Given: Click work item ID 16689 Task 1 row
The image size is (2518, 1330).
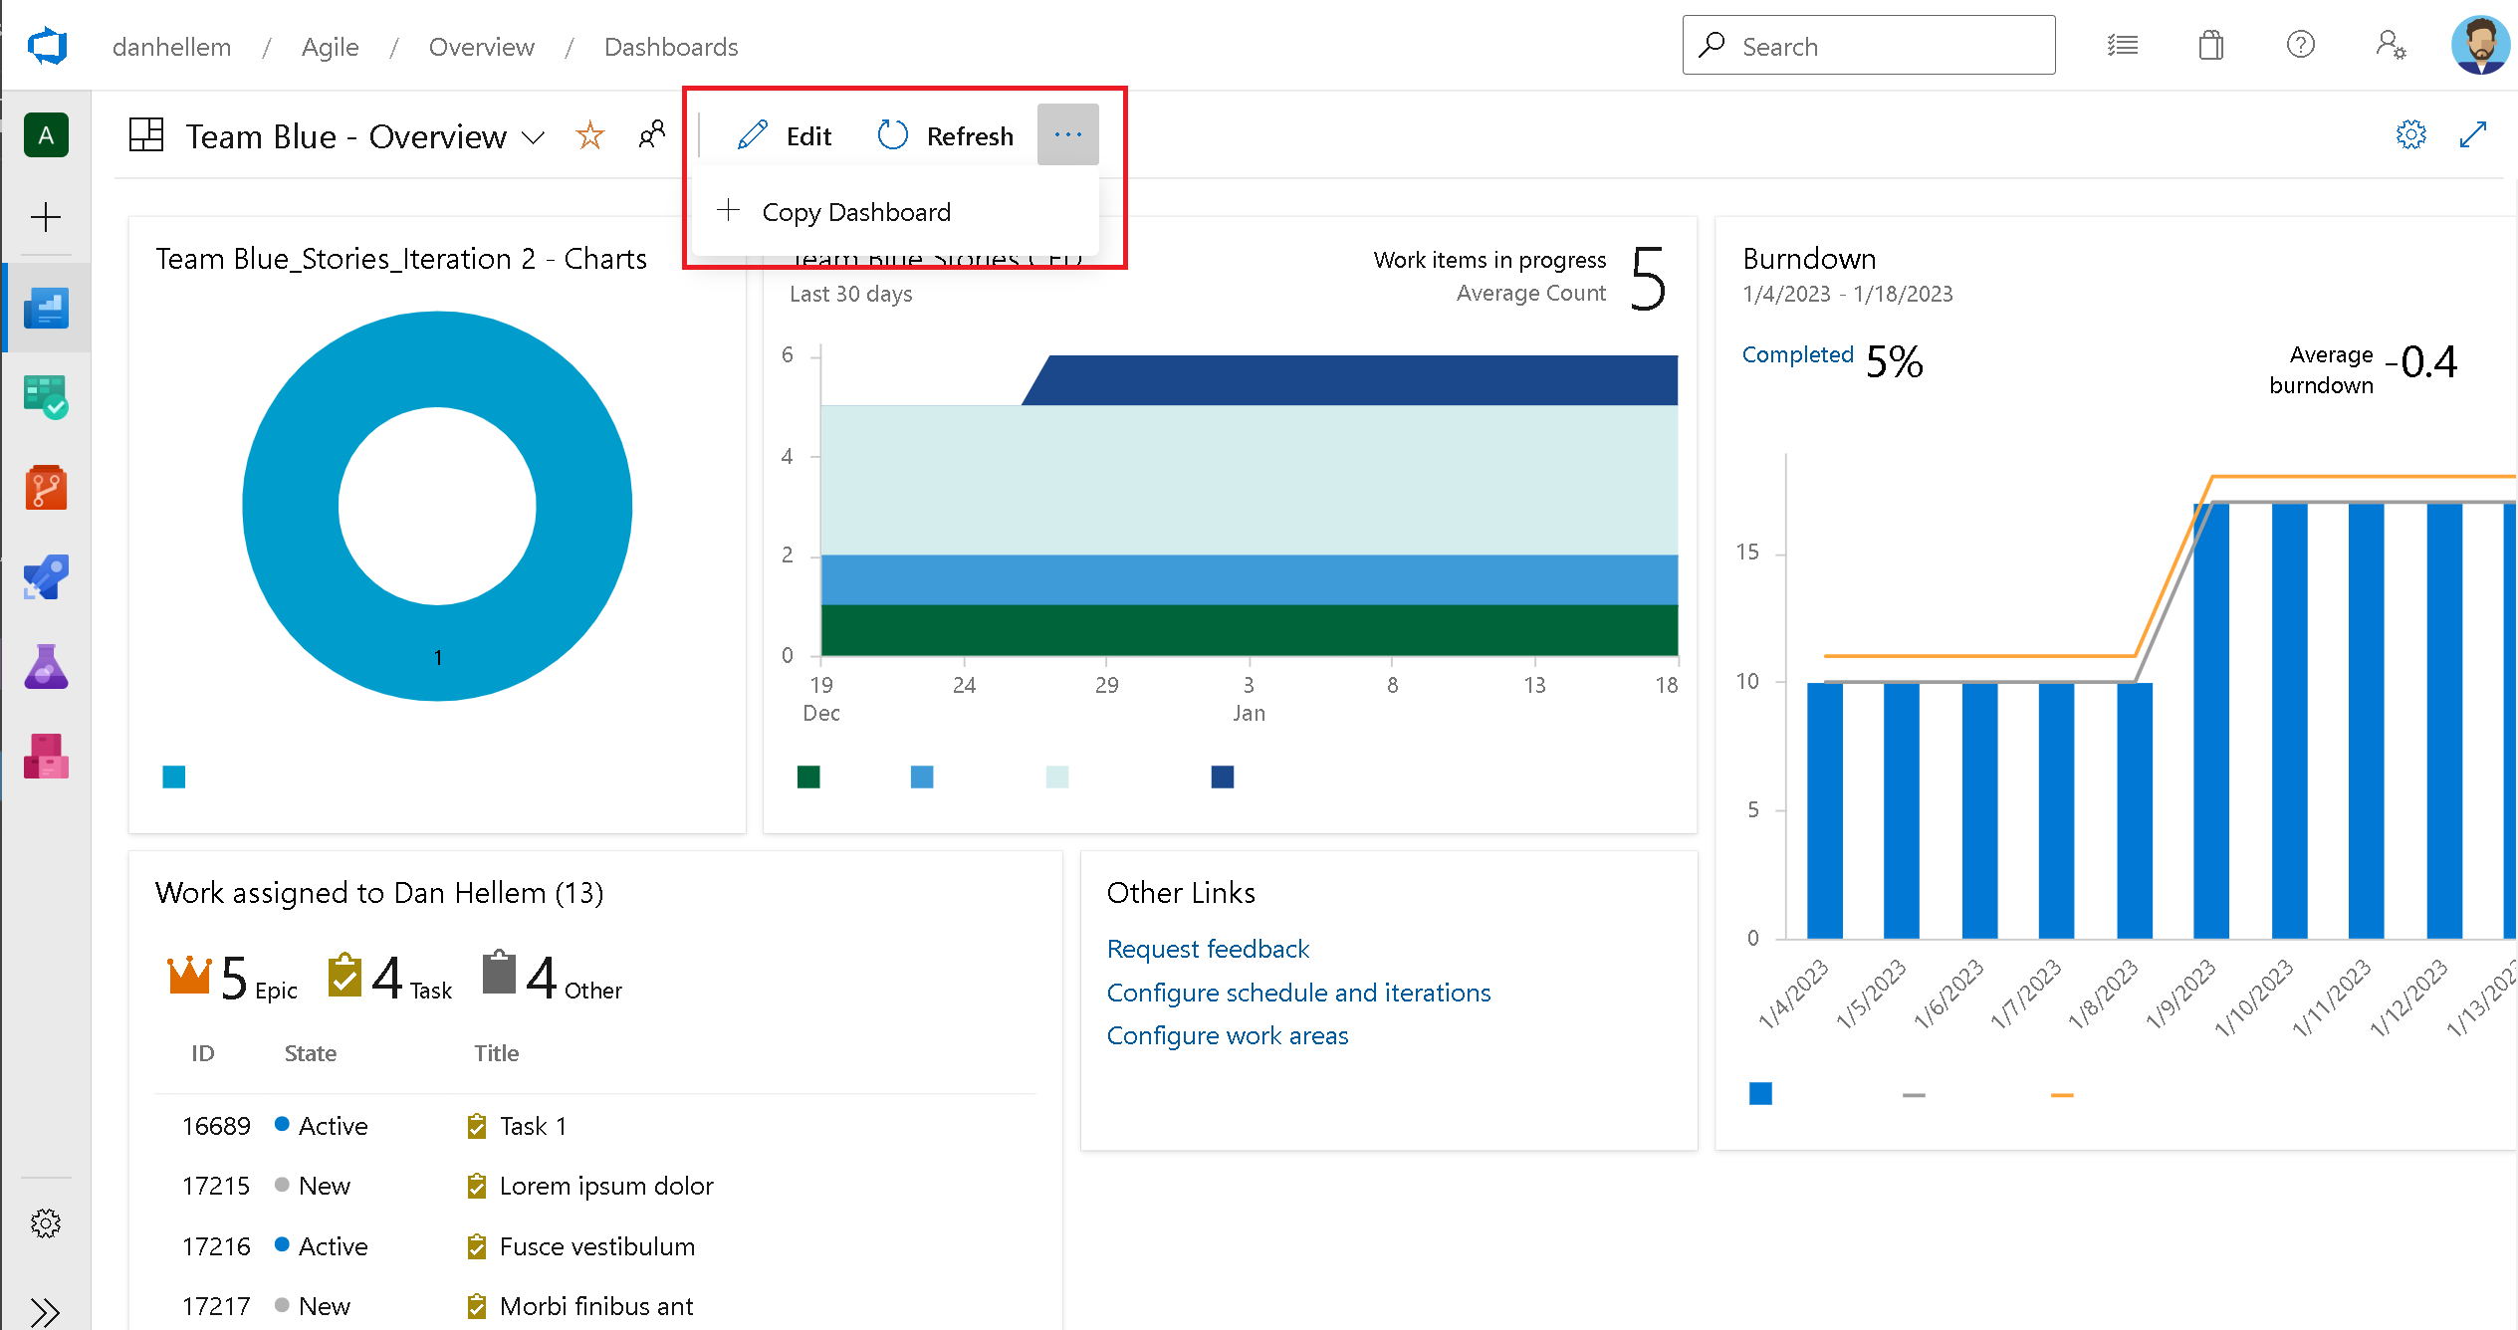Looking at the screenshot, I should (532, 1125).
